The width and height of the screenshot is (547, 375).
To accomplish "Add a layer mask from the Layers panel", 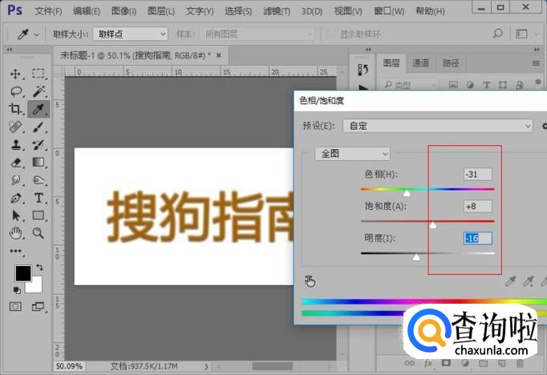I will pos(446,363).
